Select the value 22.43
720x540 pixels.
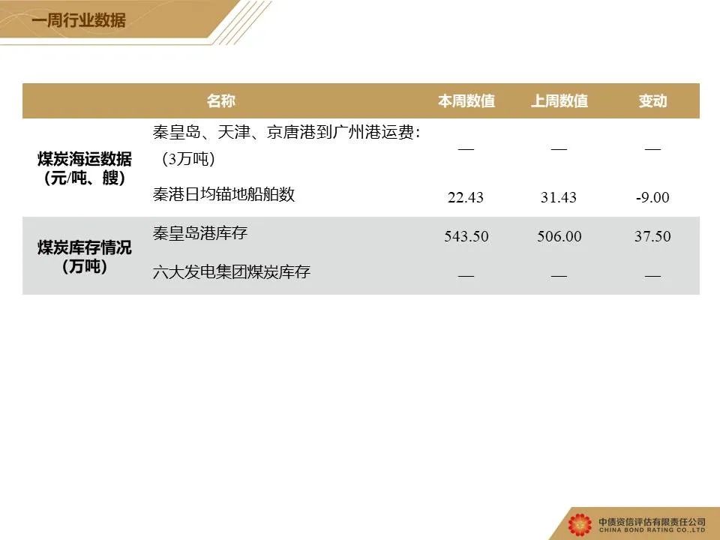pyautogui.click(x=466, y=197)
